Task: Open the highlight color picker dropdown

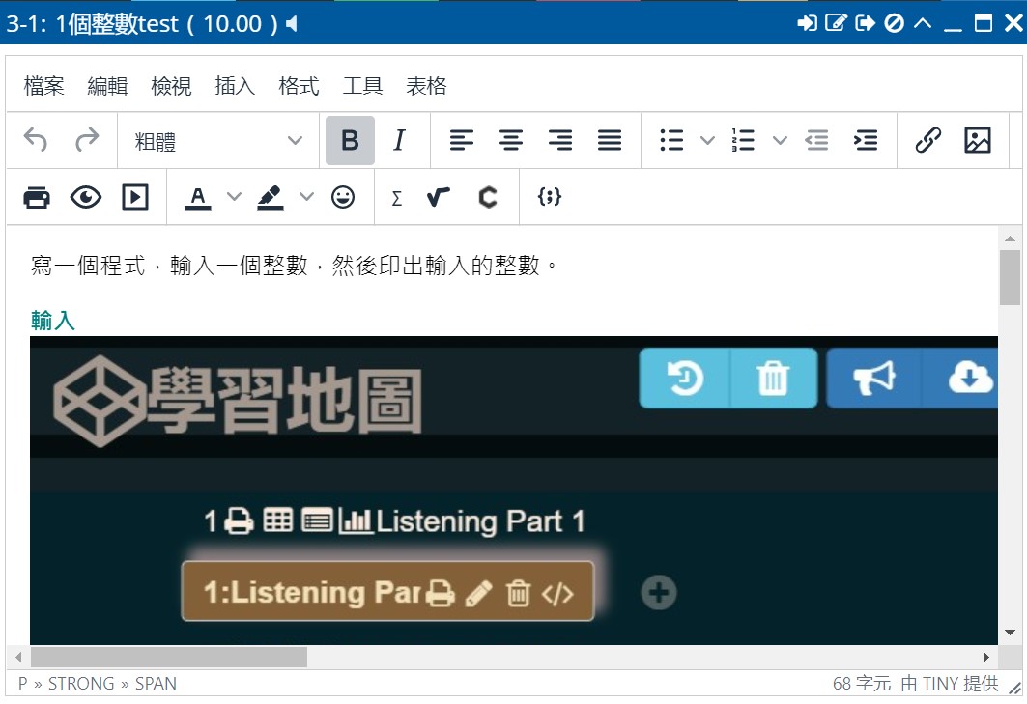Action: (x=306, y=197)
